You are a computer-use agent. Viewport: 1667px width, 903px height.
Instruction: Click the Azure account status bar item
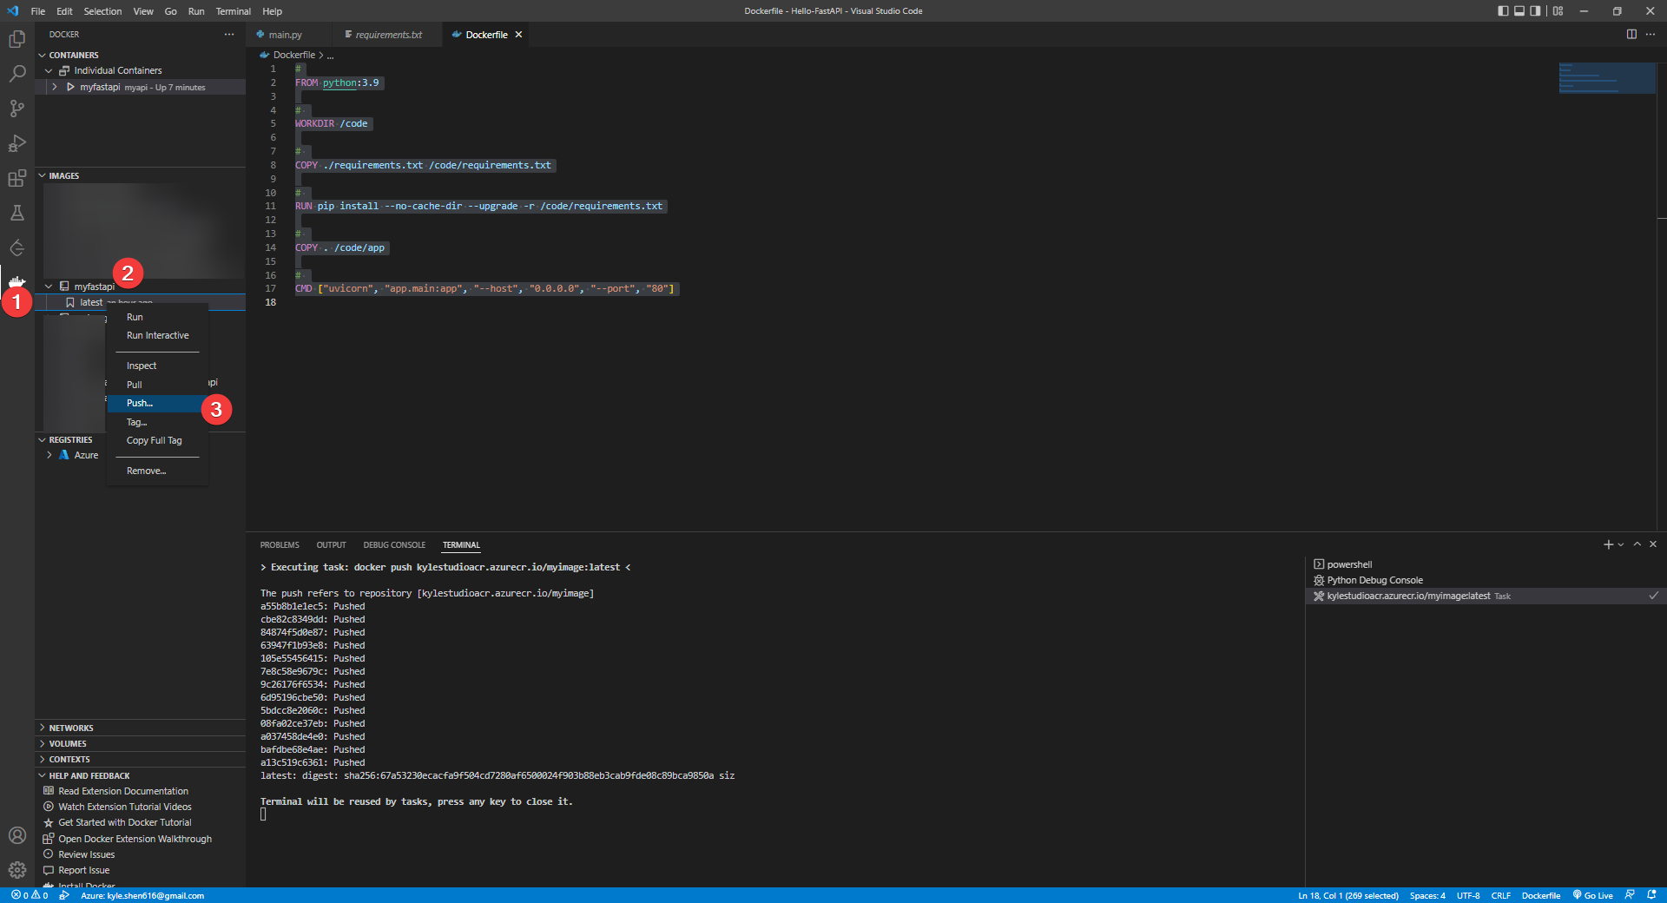142,895
